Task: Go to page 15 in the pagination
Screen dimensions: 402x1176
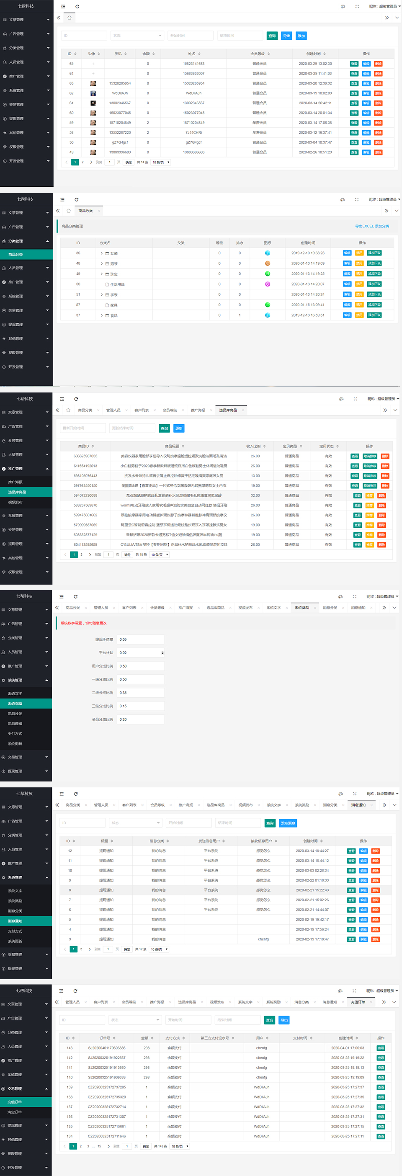Action: [x=99, y=1146]
